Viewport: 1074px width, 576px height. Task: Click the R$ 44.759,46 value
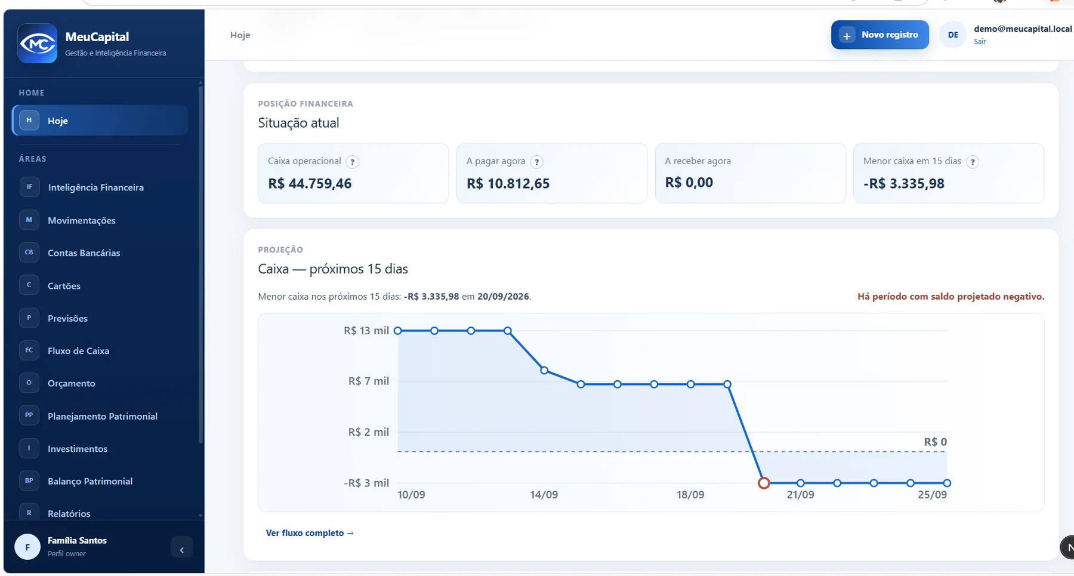coord(310,183)
